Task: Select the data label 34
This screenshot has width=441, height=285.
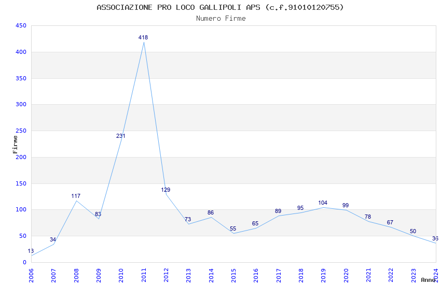Action: 53,239
